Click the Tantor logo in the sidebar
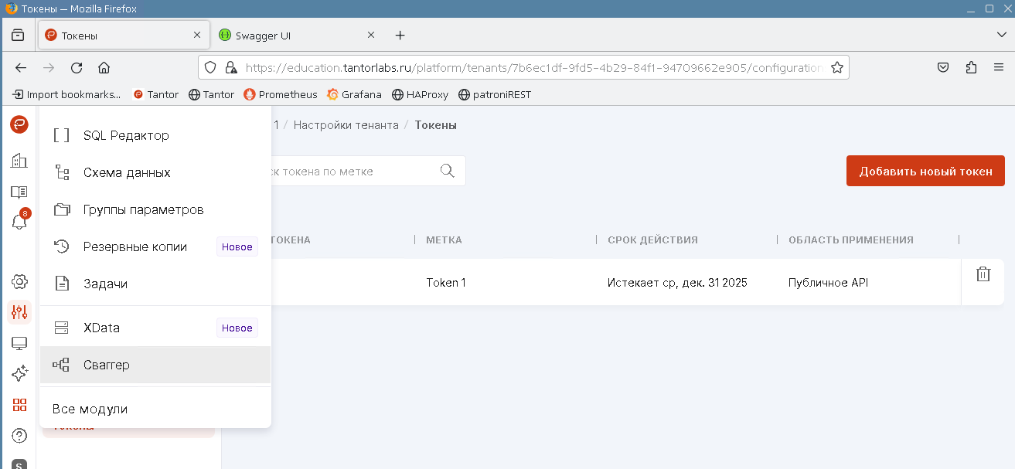This screenshot has width=1015, height=469. pos(19,124)
